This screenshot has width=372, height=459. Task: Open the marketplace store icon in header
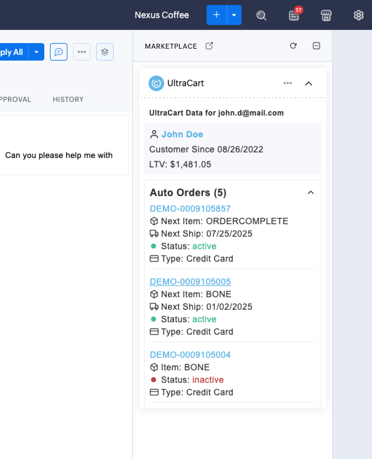pos(326,15)
